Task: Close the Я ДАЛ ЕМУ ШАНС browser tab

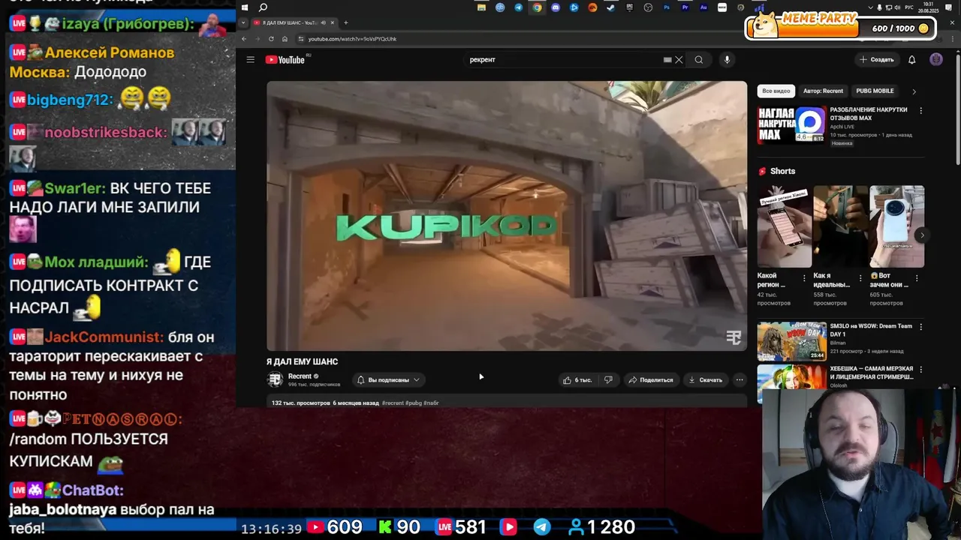Action: 333,22
